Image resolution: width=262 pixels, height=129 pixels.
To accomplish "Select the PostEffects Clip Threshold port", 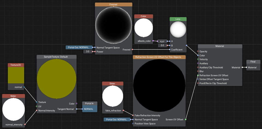I will [x=198, y=83].
